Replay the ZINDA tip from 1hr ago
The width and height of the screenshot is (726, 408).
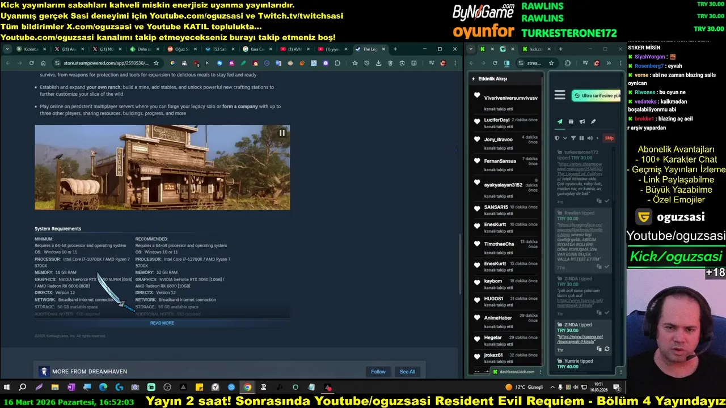point(607,349)
